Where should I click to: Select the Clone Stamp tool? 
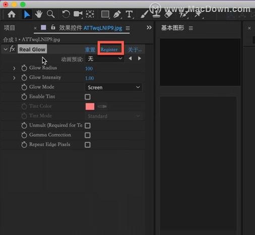tap(156, 14)
